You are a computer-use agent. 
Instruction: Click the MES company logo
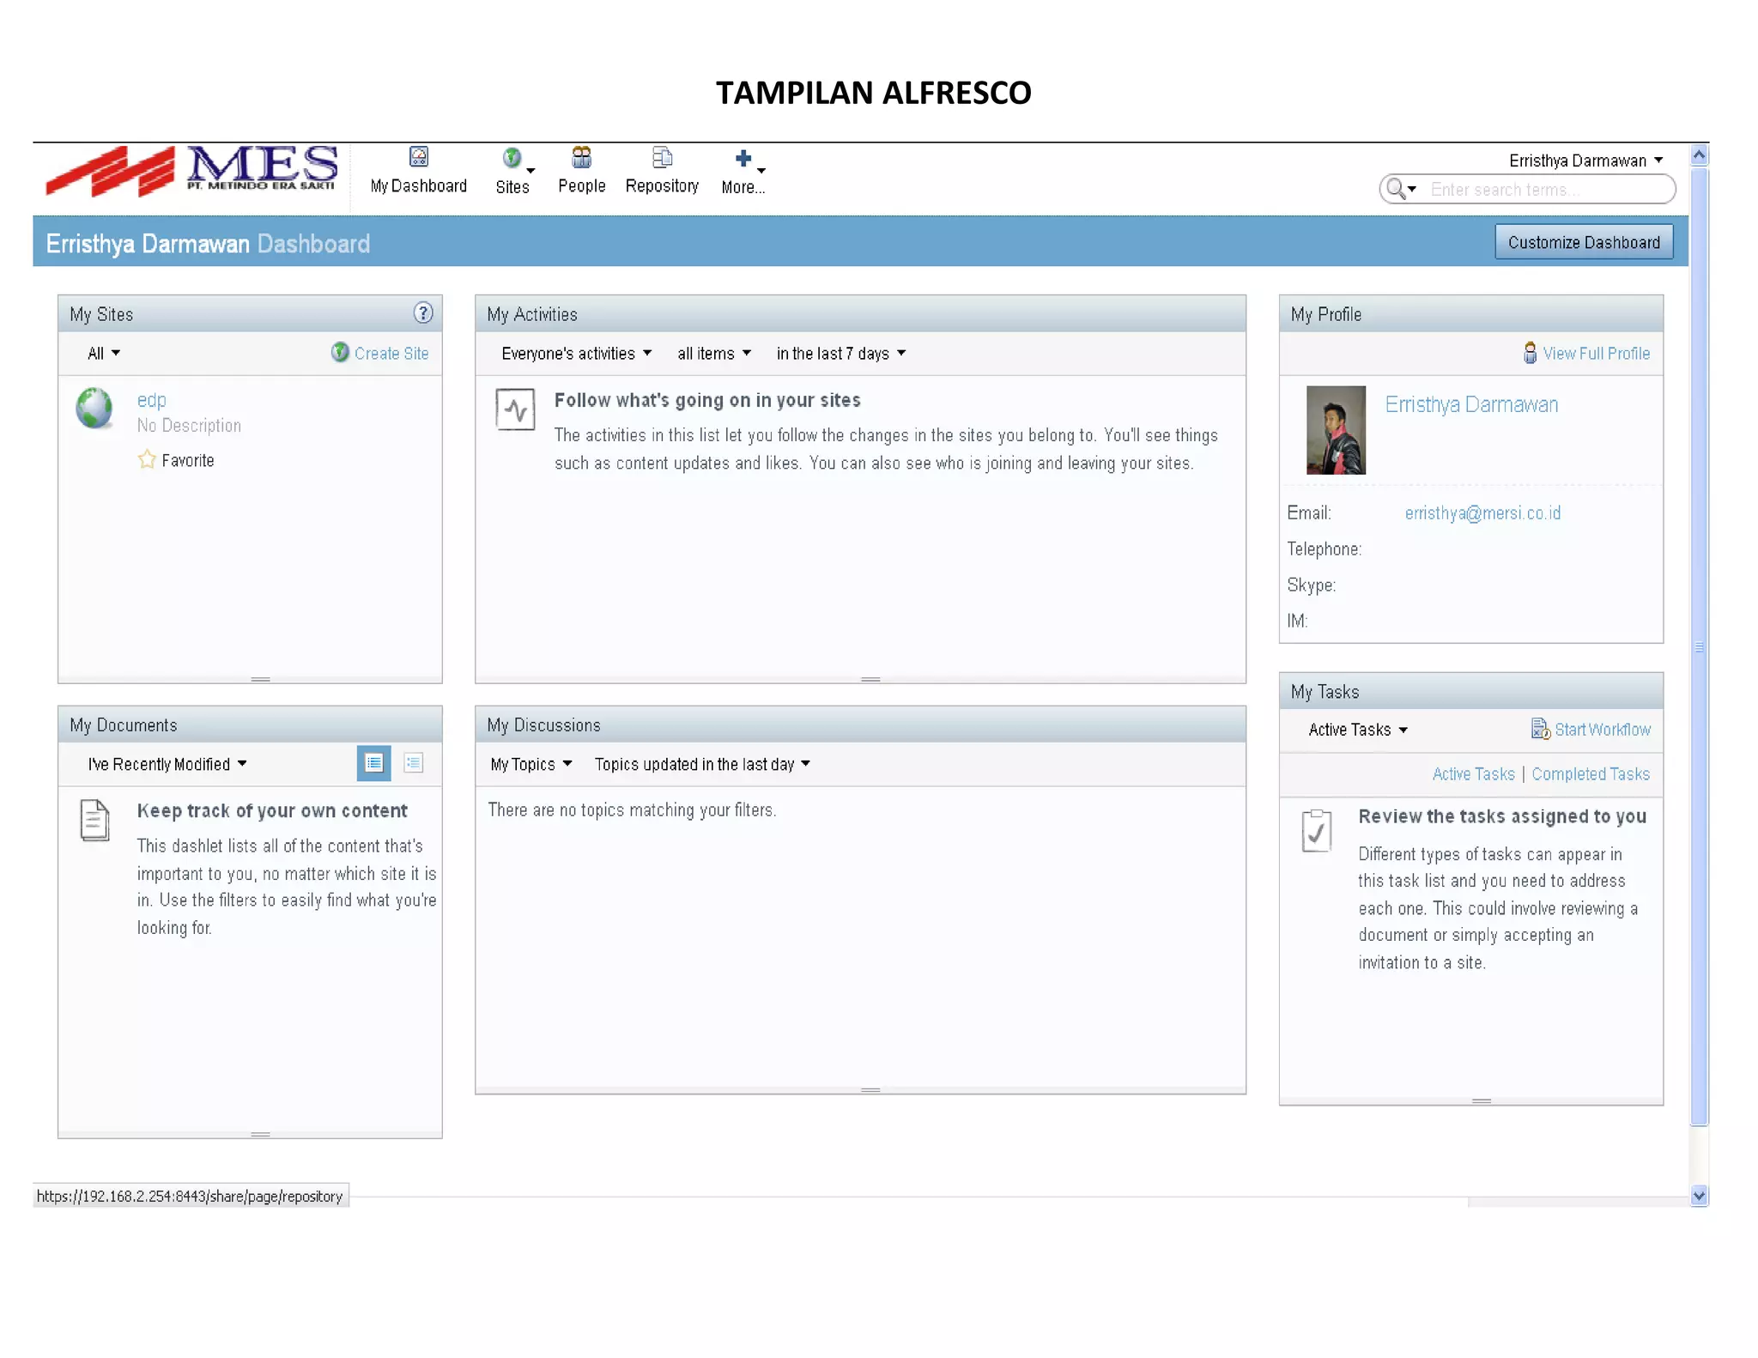tap(192, 171)
